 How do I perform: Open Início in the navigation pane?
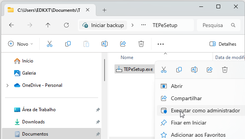click(27, 61)
